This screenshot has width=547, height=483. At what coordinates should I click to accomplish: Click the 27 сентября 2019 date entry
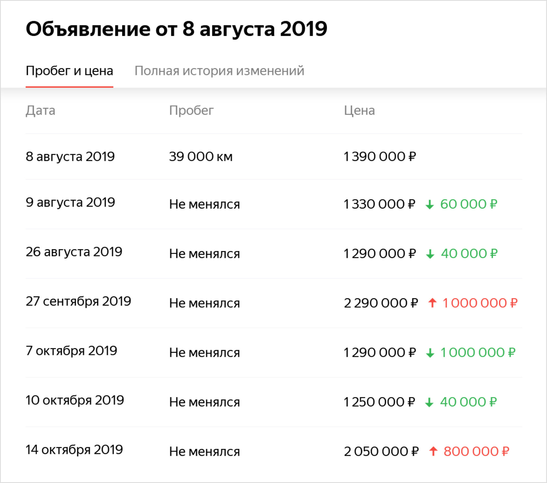[78, 301]
